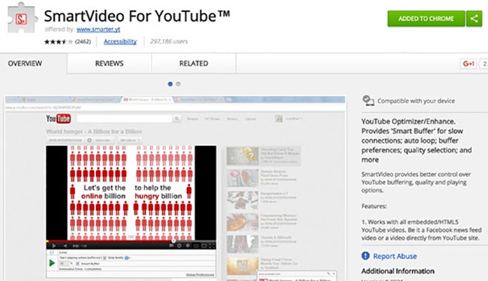Click the YouTube search field in the screenshot
The height and width of the screenshot is (281, 488).
pos(125,119)
